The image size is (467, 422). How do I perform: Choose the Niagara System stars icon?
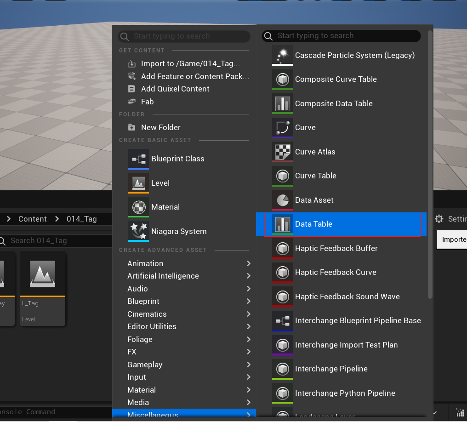138,231
